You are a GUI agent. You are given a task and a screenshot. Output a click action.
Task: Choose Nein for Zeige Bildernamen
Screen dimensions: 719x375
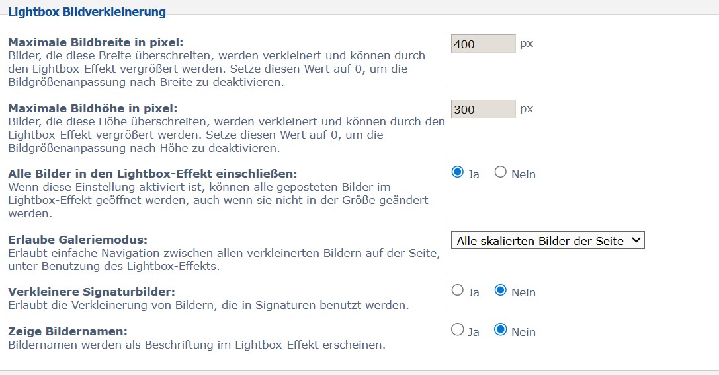coord(501,330)
